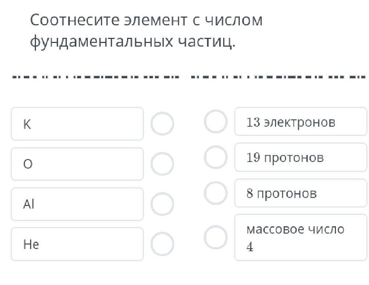
Task: Click the 'массовое число 4' answer box
Action: tap(300, 237)
